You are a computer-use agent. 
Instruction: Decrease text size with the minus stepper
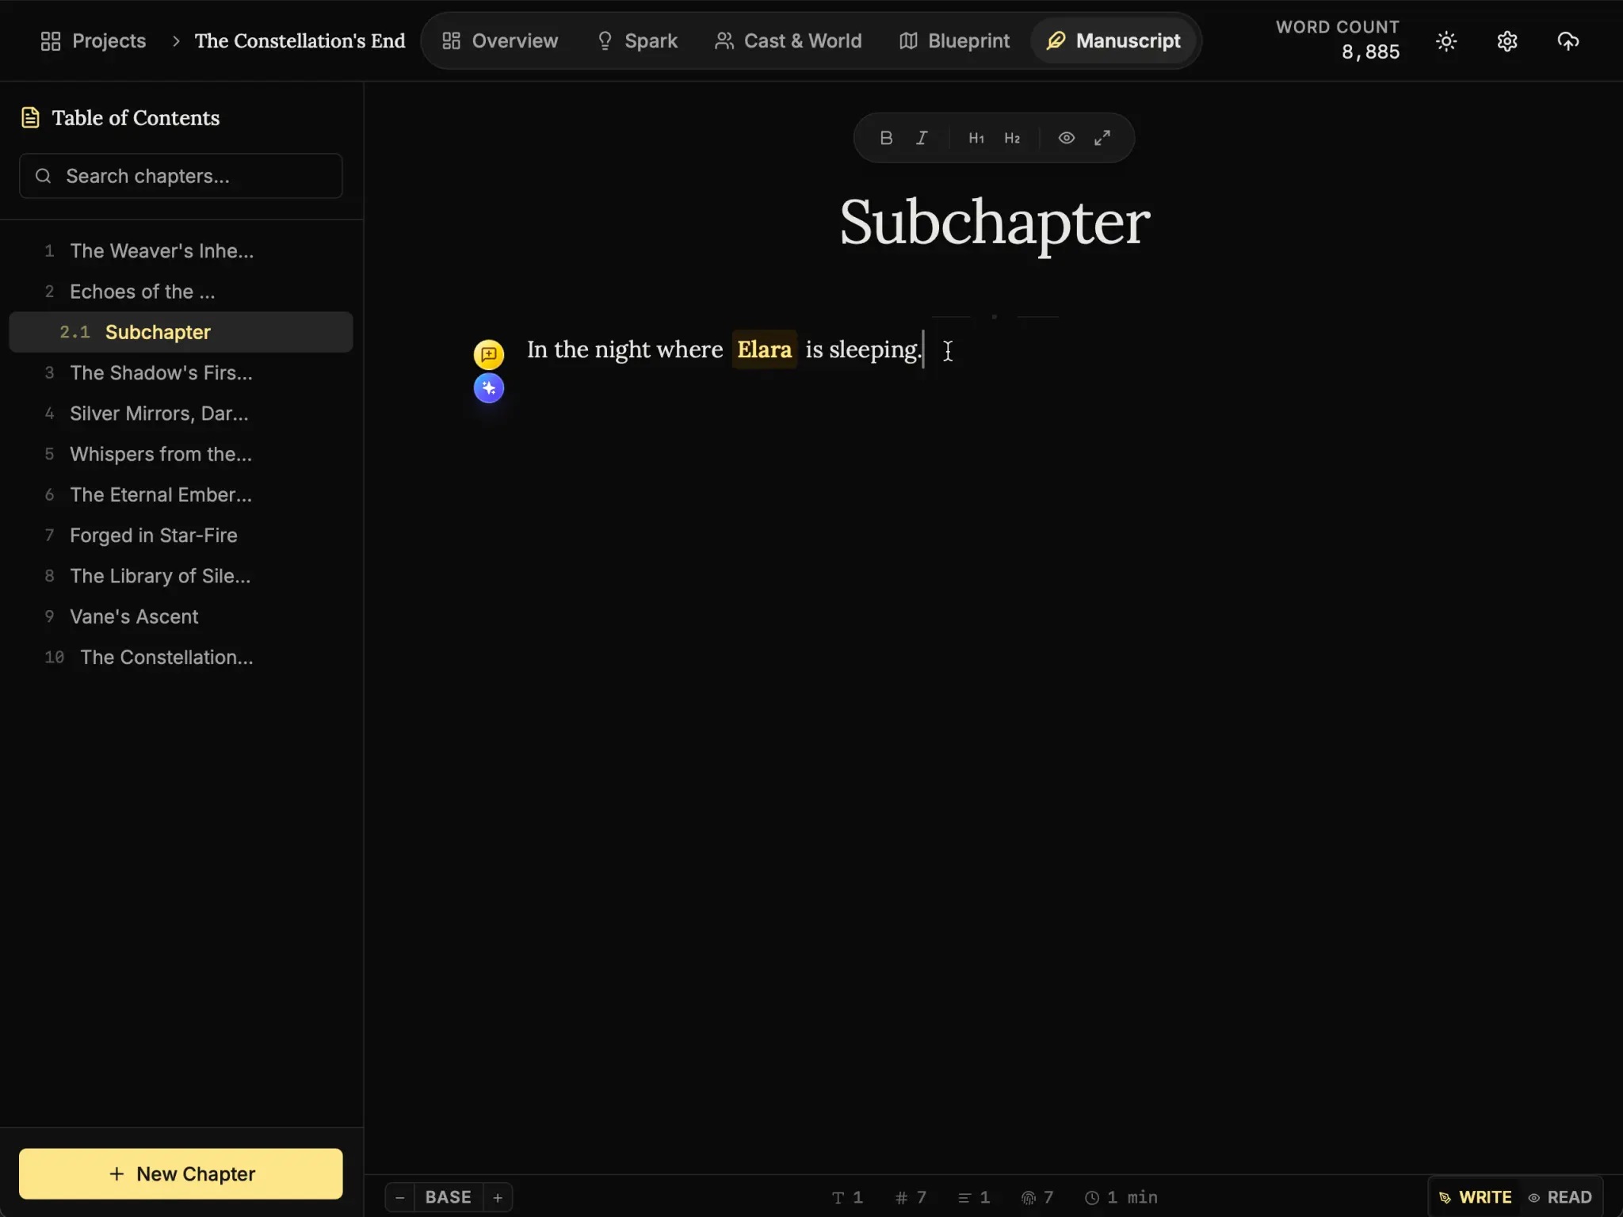[399, 1197]
